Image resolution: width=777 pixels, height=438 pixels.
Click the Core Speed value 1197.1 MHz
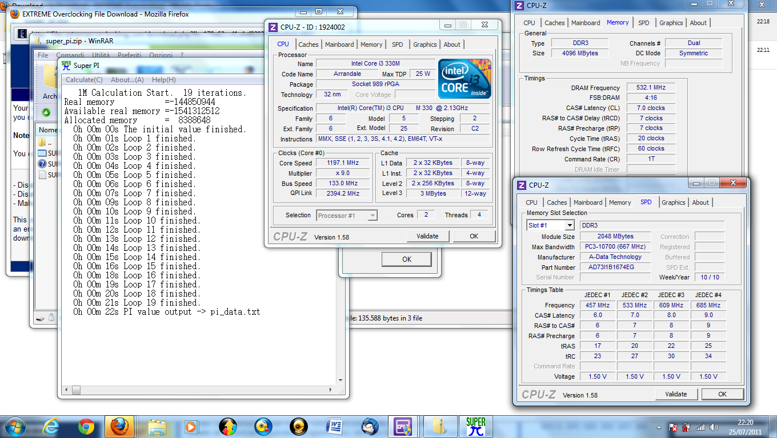tap(343, 163)
